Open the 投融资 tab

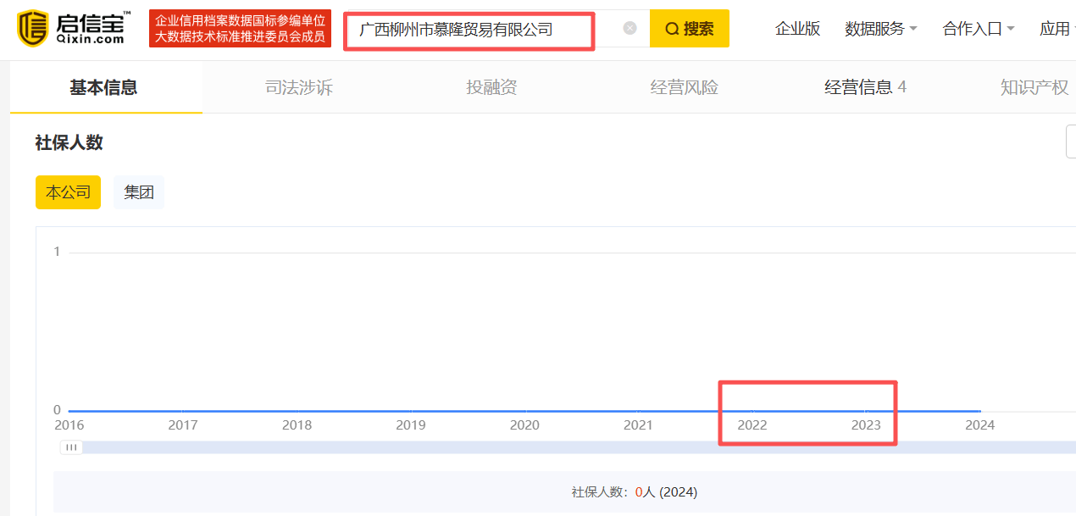click(x=491, y=87)
